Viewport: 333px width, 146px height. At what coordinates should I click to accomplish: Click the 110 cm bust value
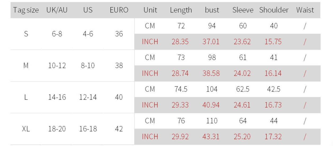pyautogui.click(x=212, y=121)
